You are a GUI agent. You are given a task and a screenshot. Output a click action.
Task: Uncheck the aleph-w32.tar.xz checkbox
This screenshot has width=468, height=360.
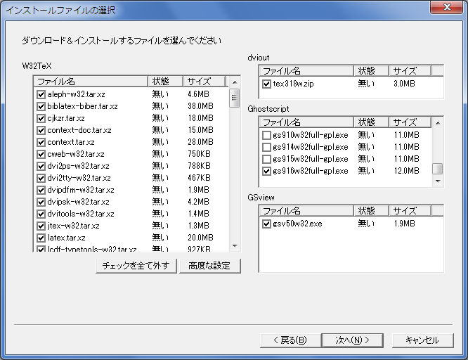41,94
